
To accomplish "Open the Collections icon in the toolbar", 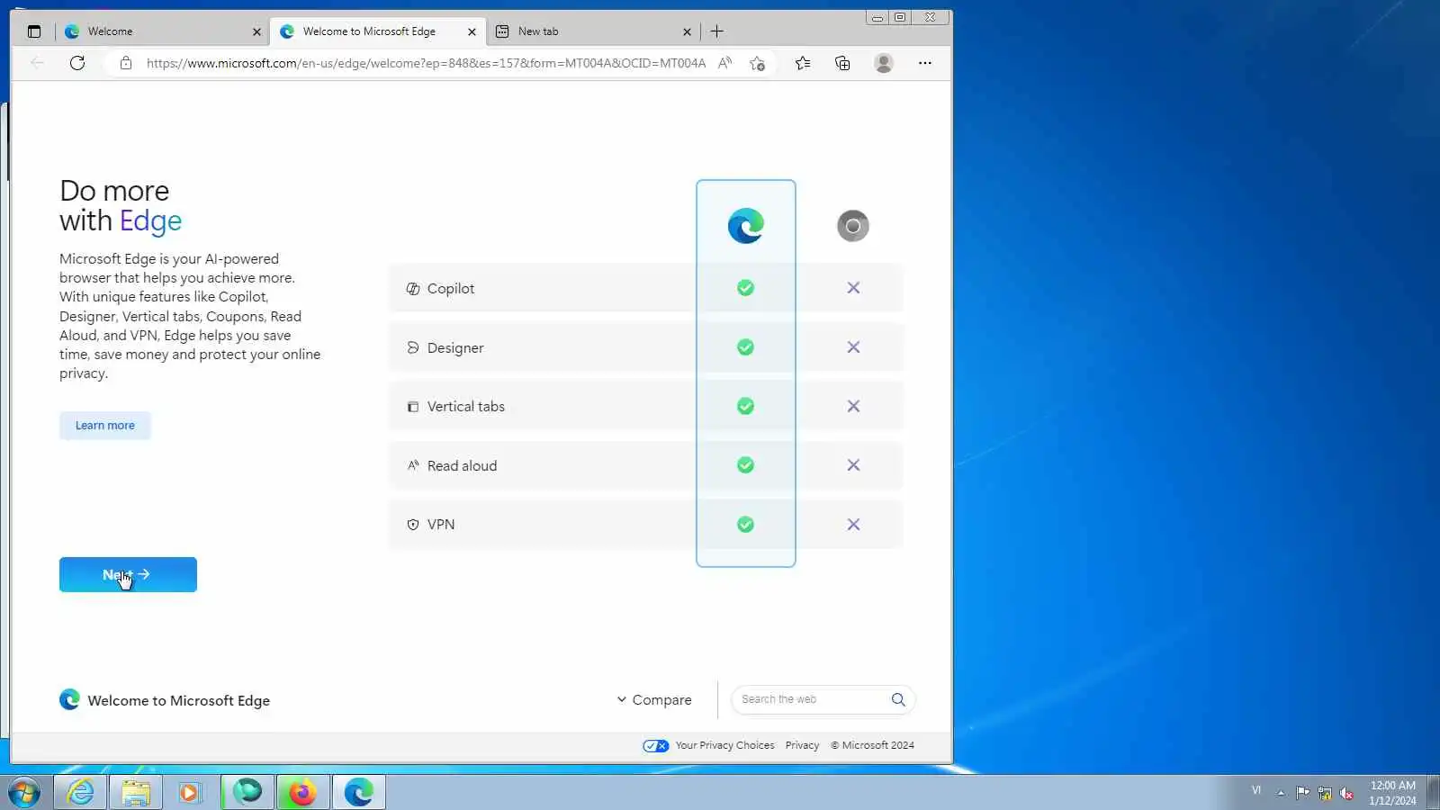I will 842,63.
